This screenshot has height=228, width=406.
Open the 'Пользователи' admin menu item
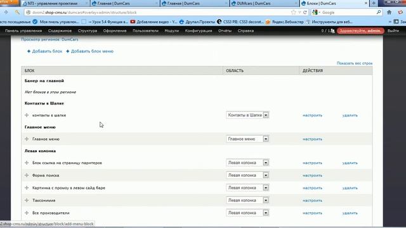click(x=145, y=31)
